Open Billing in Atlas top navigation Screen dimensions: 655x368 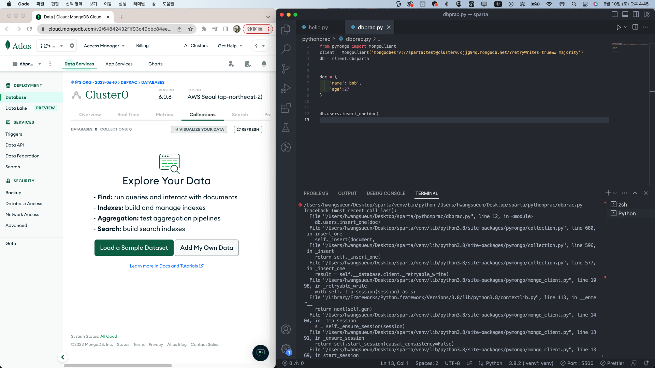(142, 46)
